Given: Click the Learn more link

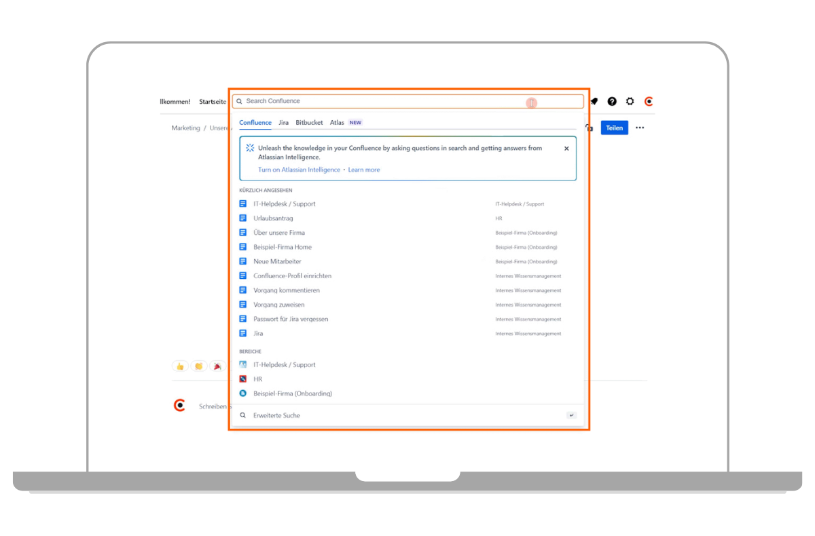Looking at the screenshot, I should [x=364, y=170].
